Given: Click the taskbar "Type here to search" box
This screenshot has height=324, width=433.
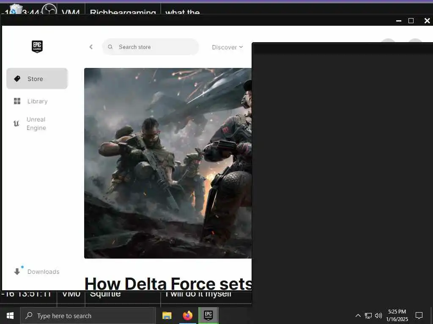Looking at the screenshot, I should (88, 316).
